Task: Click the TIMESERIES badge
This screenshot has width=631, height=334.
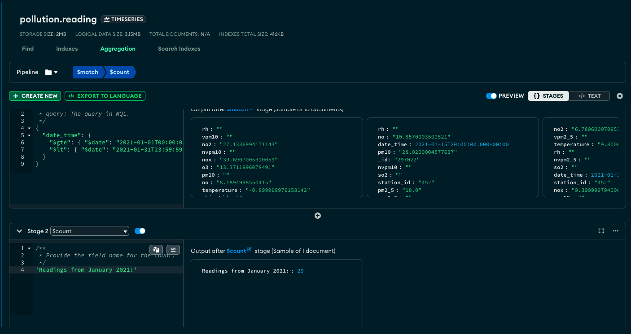Action: 123,19
